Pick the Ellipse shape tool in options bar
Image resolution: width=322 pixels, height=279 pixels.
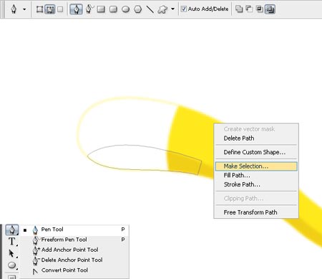click(x=125, y=9)
